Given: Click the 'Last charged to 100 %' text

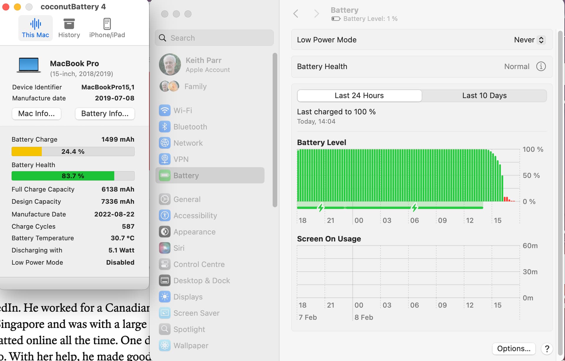Looking at the screenshot, I should 336,112.
